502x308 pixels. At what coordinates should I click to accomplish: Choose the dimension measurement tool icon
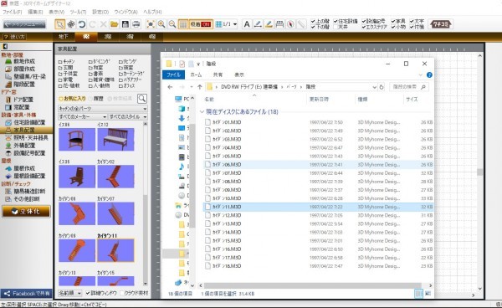coord(279,24)
